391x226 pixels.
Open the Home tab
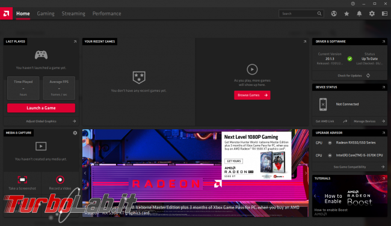pos(23,14)
